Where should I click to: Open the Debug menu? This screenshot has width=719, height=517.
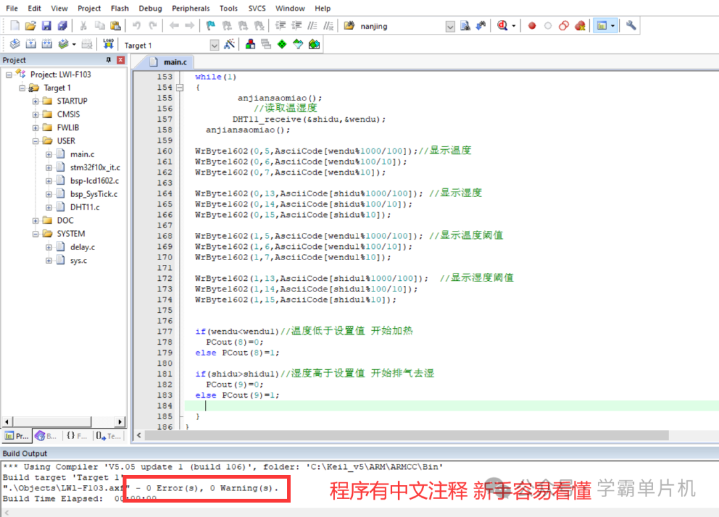coord(150,8)
